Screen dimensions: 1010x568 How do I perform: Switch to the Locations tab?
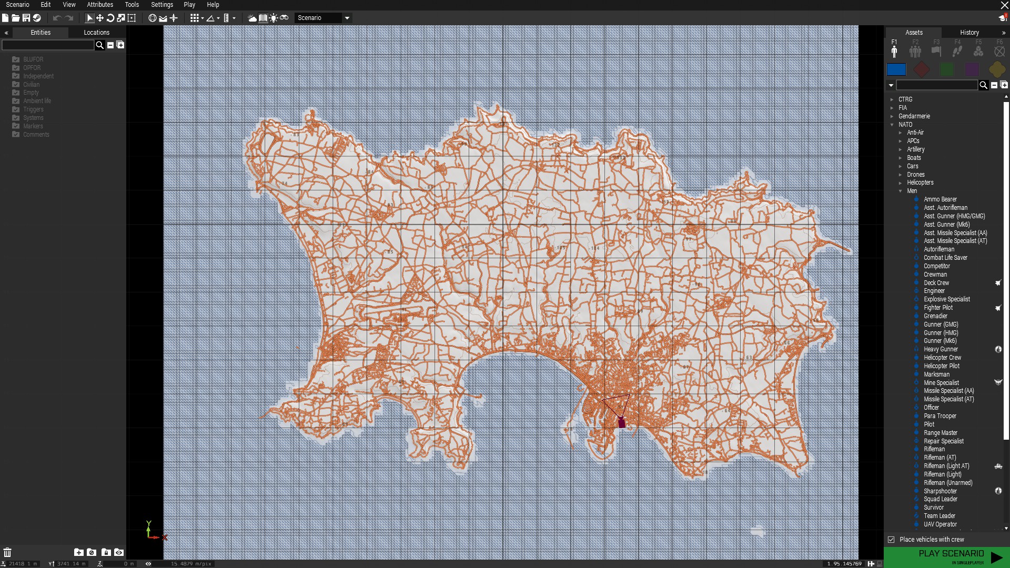click(97, 33)
